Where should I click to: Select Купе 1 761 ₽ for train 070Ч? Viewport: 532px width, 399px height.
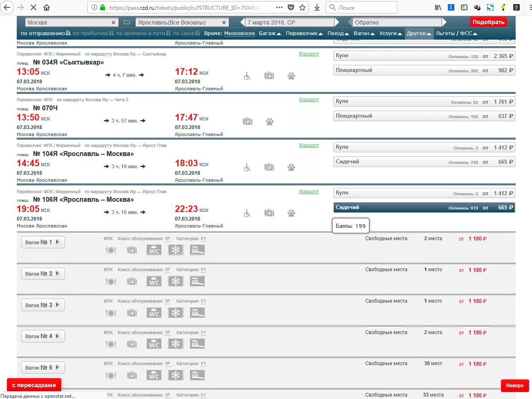(424, 102)
